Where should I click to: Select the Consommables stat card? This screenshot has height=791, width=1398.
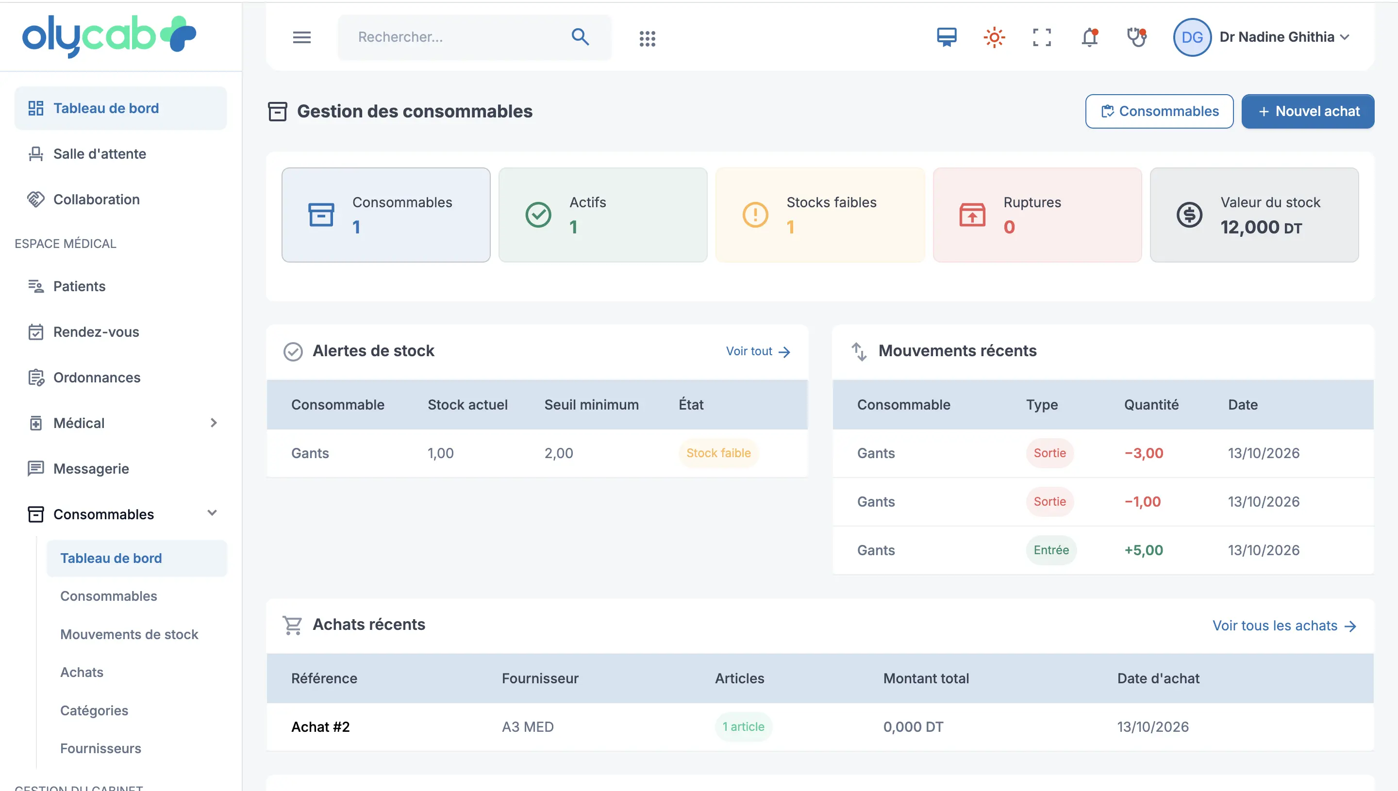[x=386, y=214]
